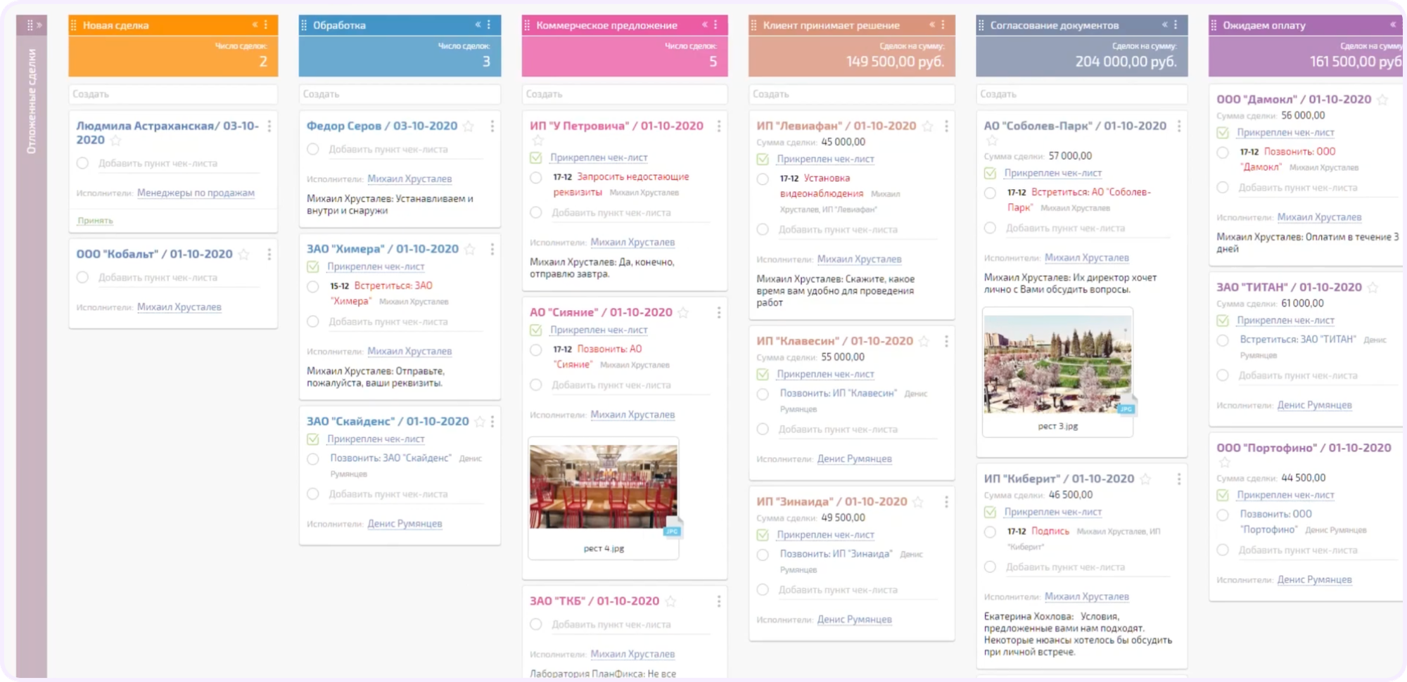Star the ИП "Зинаида" deal card
The height and width of the screenshot is (682, 1407).
pyautogui.click(x=918, y=502)
